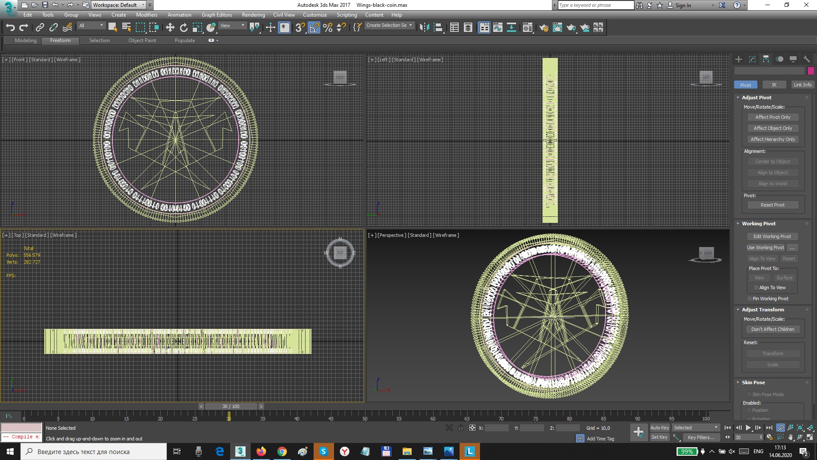
Task: Click the Affect Object Only button
Action: click(x=773, y=128)
